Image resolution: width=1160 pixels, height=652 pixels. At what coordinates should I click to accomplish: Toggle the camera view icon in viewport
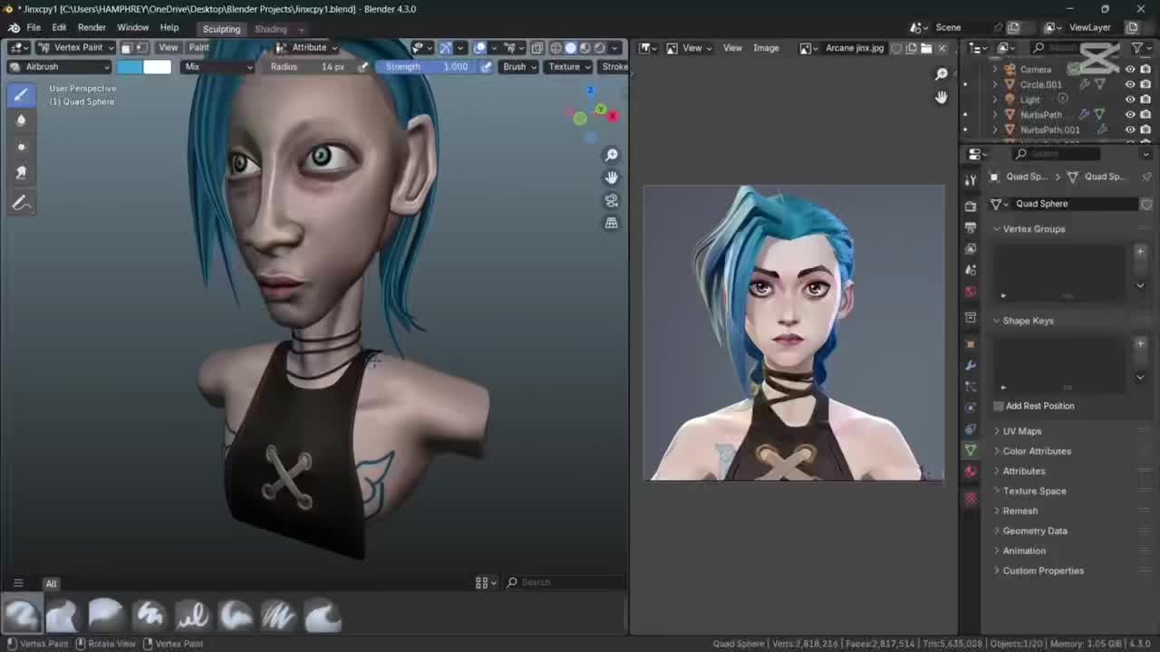pyautogui.click(x=612, y=200)
